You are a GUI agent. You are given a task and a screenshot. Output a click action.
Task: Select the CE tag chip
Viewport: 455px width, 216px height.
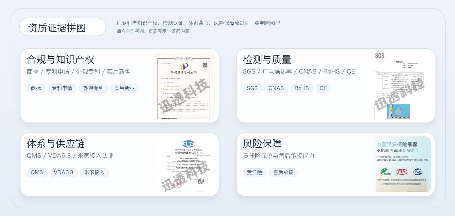click(323, 88)
